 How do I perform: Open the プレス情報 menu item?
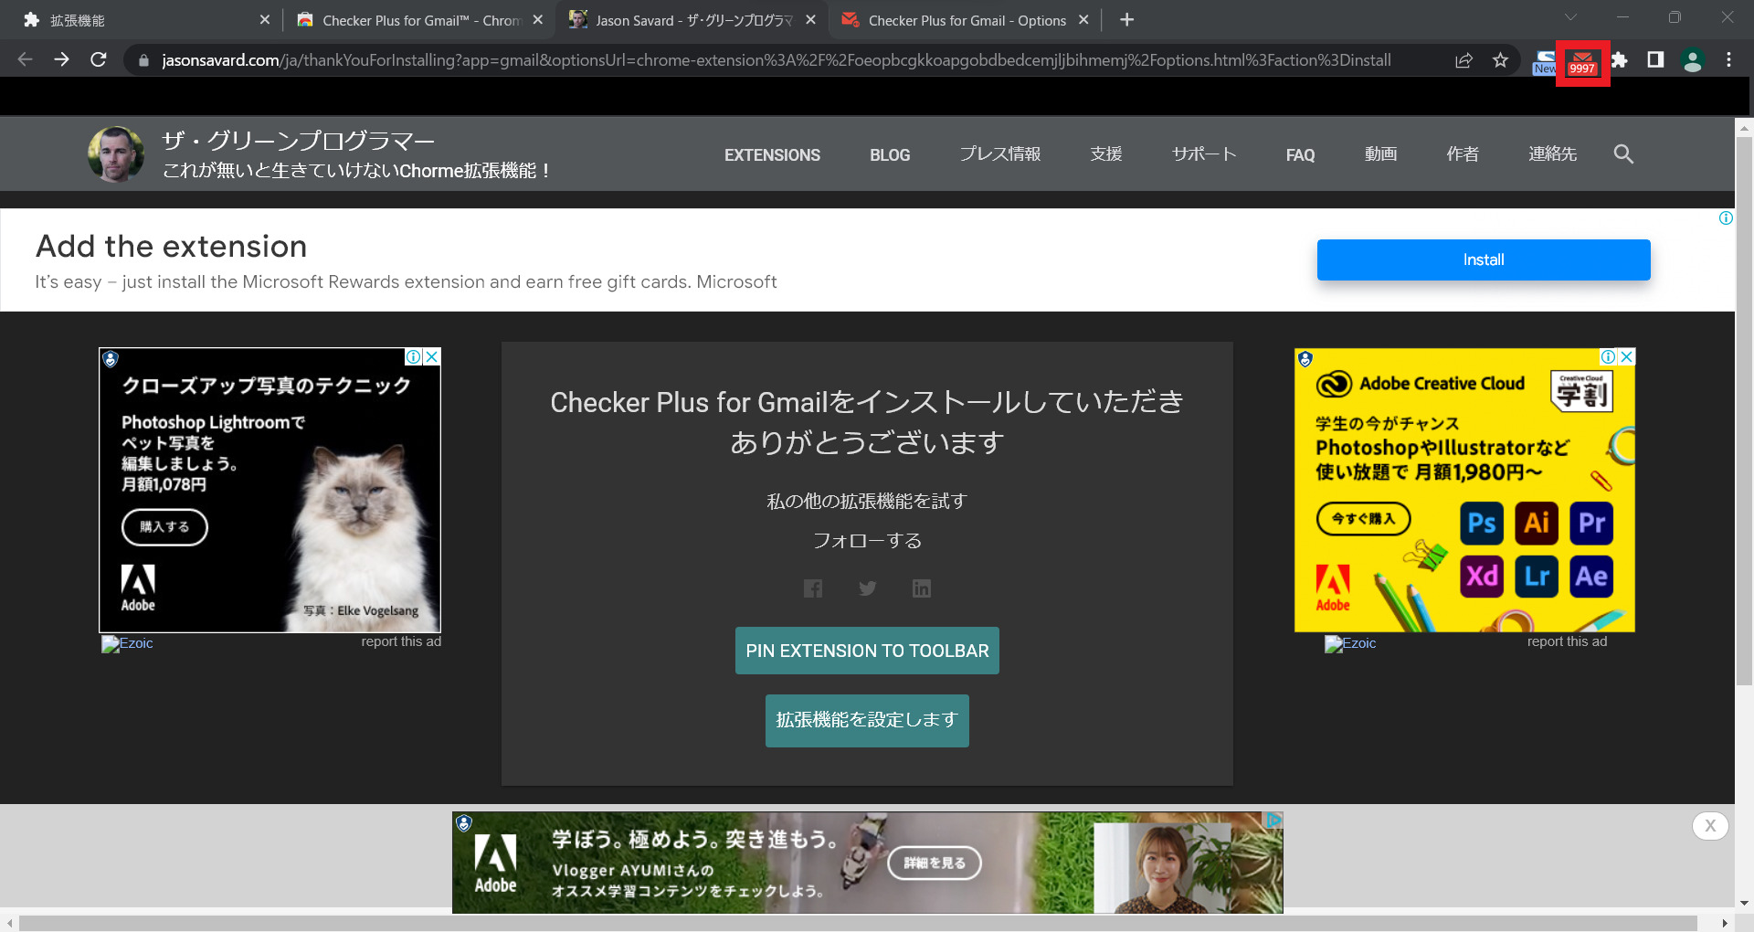[1000, 154]
